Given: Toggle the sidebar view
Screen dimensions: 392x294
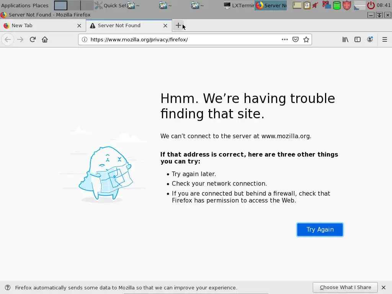Looking at the screenshot, I should pyautogui.click(x=358, y=39).
